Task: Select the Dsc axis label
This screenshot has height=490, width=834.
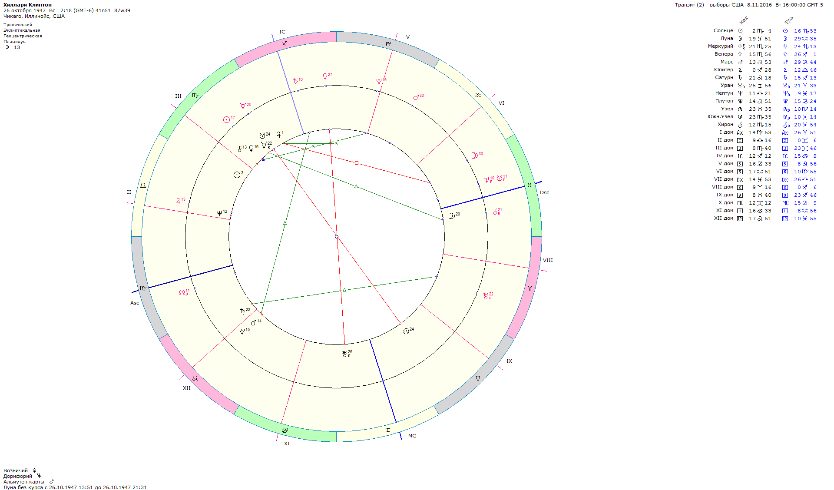Action: pyautogui.click(x=545, y=192)
